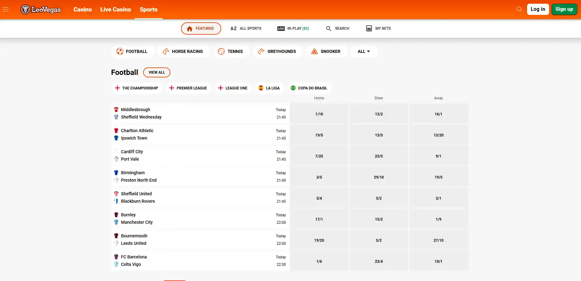Select Birmingham home odds 3/5

click(319, 177)
